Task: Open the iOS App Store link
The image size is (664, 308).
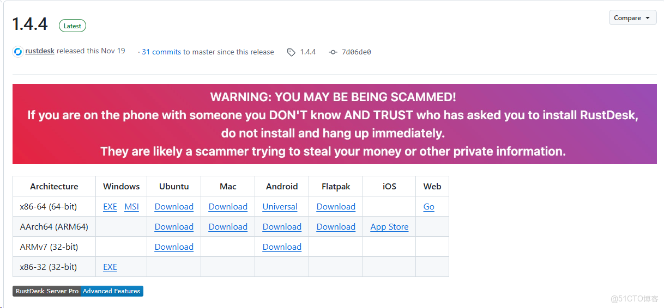Action: [389, 227]
